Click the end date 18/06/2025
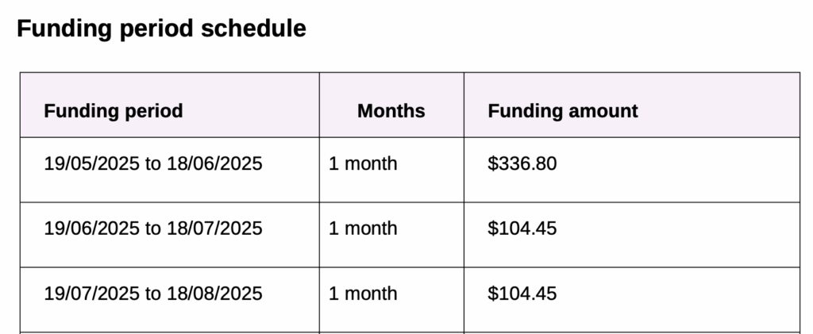Screen dimensions: 813x334 (x=214, y=164)
